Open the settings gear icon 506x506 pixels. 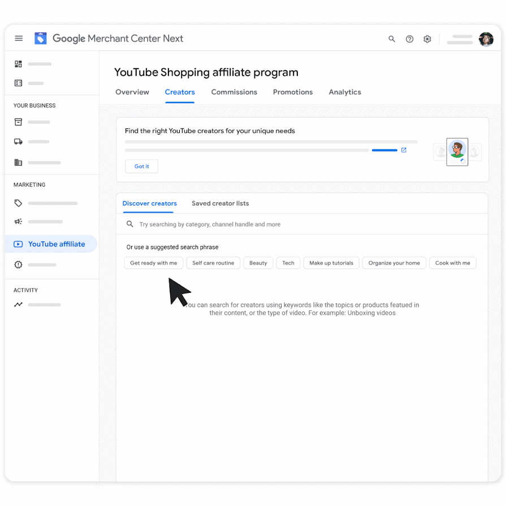(x=427, y=39)
